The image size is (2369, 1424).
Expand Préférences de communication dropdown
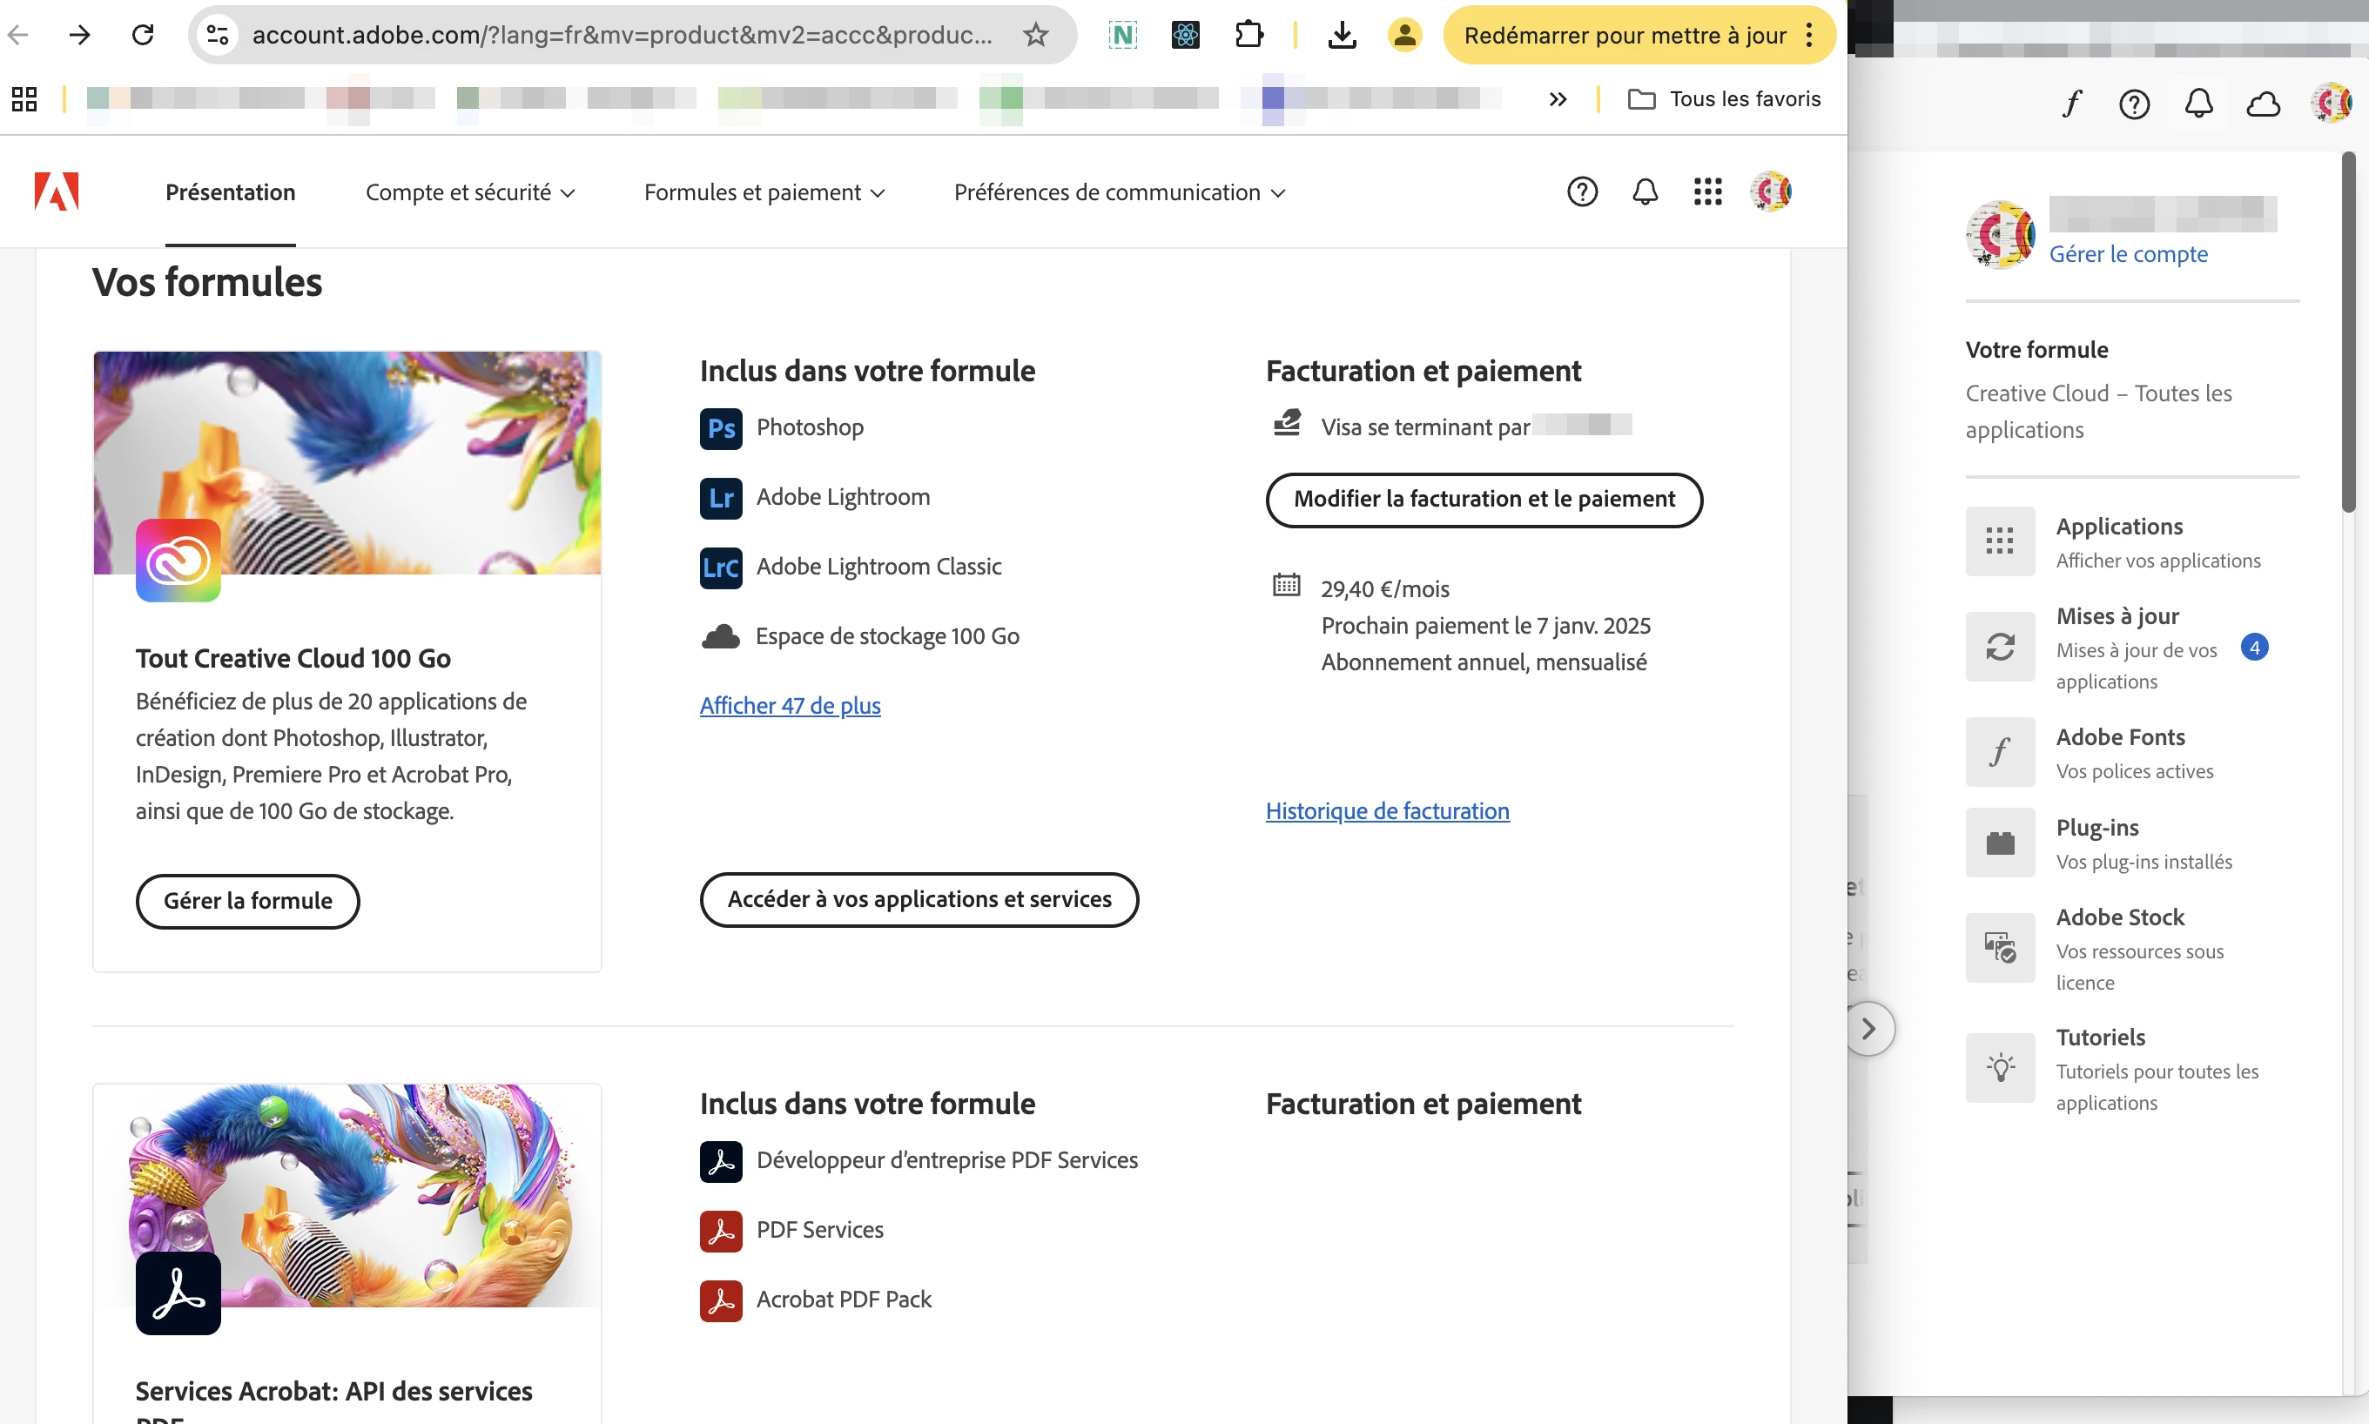coord(1119,191)
